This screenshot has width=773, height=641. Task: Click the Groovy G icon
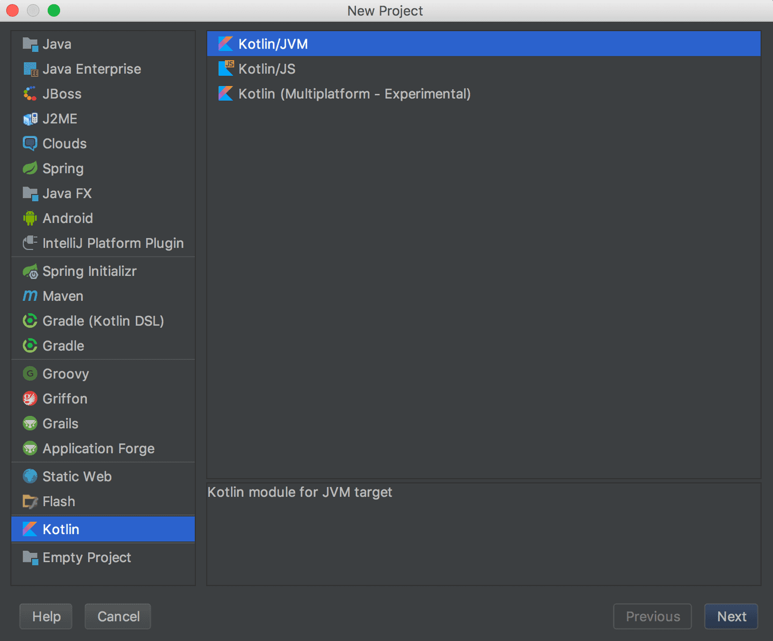coord(30,373)
